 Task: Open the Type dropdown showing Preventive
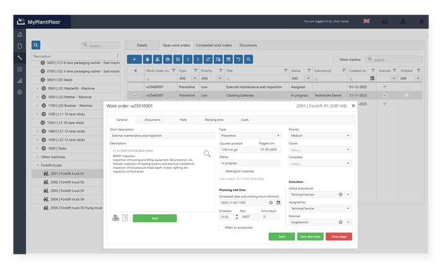(250, 136)
